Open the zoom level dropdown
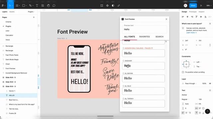This screenshot has width=213, height=119. [209, 6]
